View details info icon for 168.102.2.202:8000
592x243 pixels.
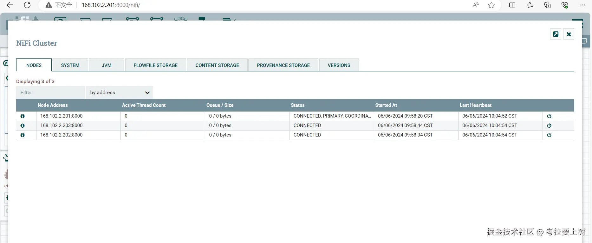click(23, 135)
